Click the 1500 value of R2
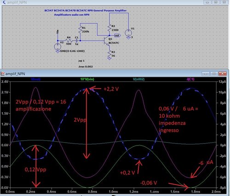Viewport: 230px width, 196px height. pyautogui.click(x=115, y=30)
